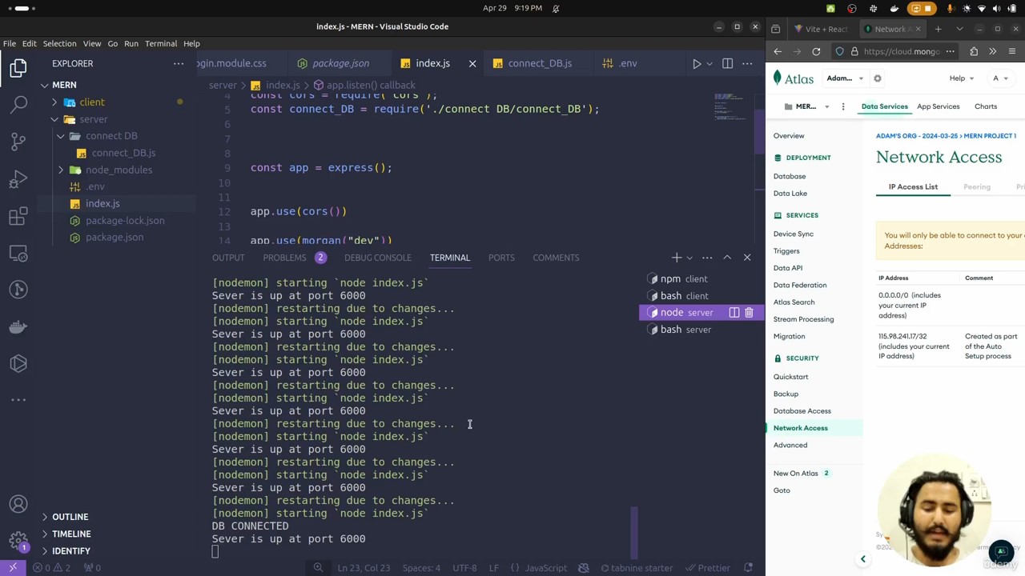
Task: Switch to the DEBUG CONSOLE tab
Action: point(377,258)
